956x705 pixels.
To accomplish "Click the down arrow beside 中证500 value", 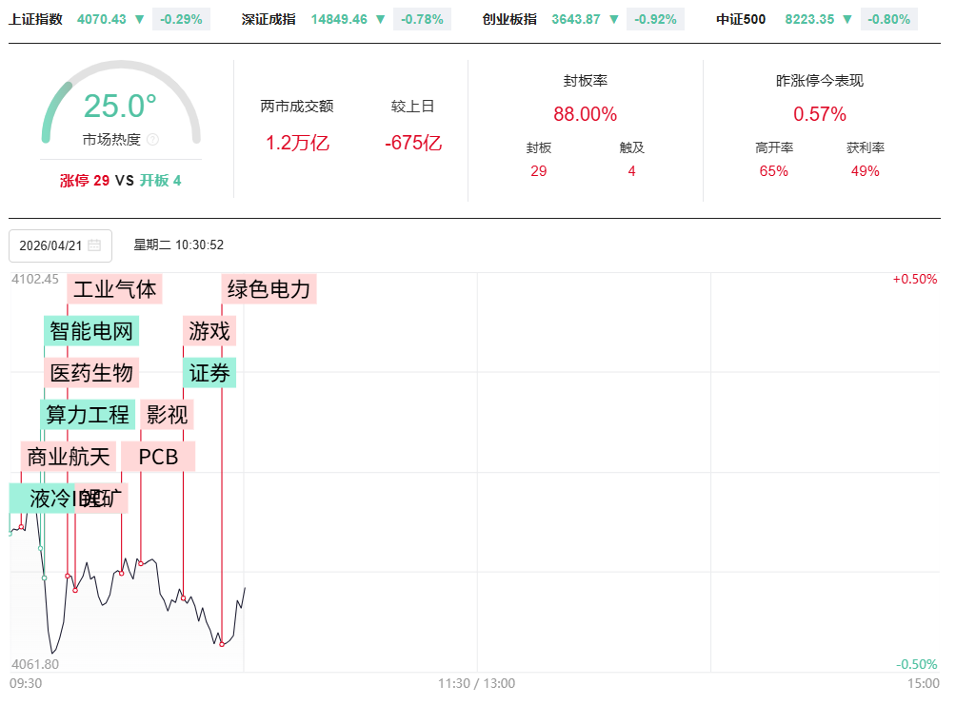I will coord(847,19).
